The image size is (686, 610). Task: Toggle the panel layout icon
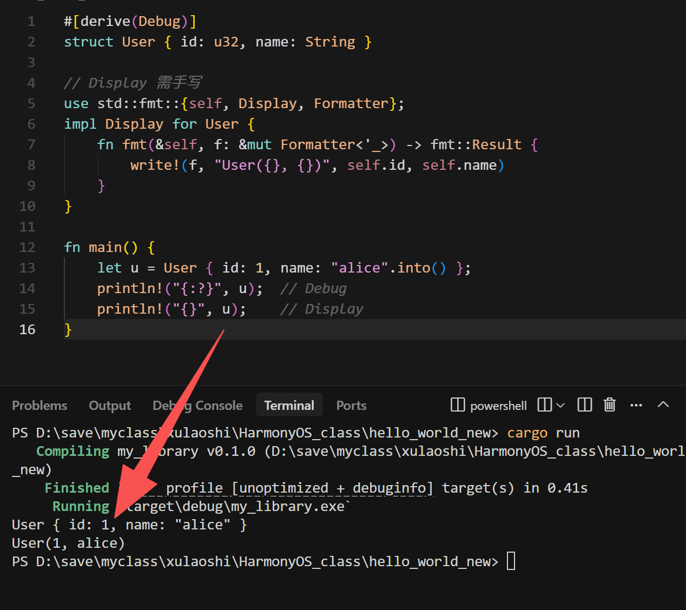(585, 405)
